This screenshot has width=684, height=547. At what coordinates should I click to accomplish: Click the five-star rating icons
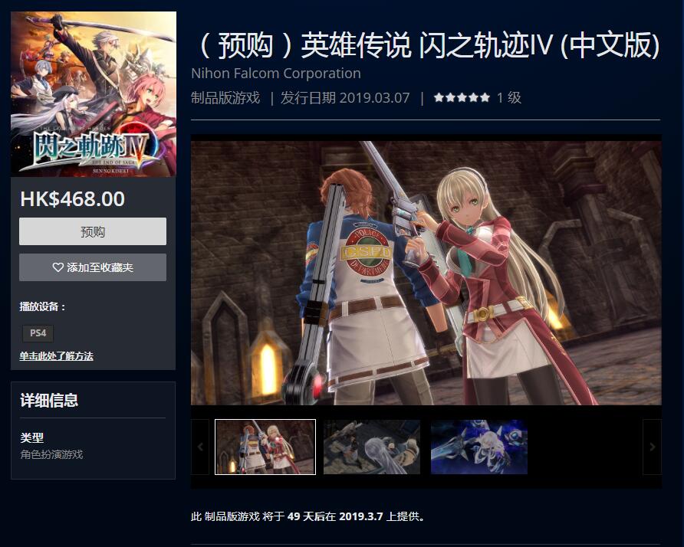point(462,97)
